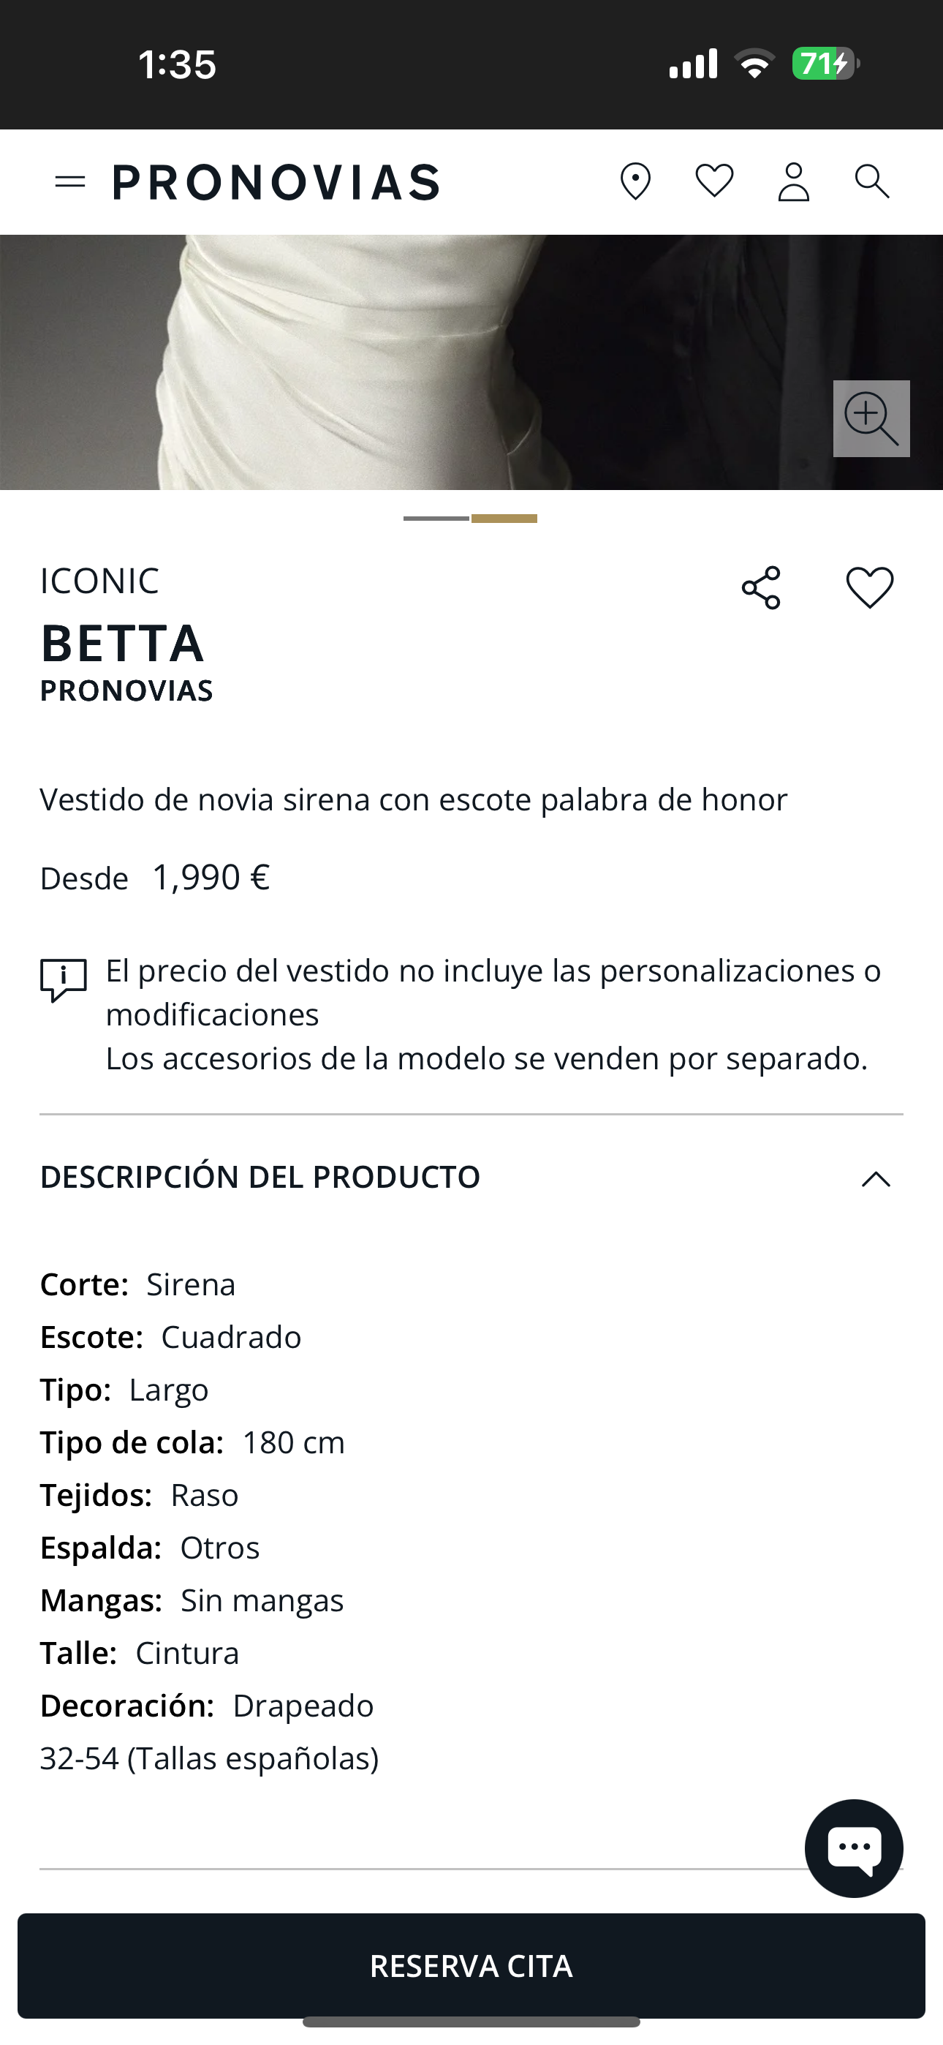943x2045 pixels.
Task: Share the Betta dress
Action: click(761, 588)
